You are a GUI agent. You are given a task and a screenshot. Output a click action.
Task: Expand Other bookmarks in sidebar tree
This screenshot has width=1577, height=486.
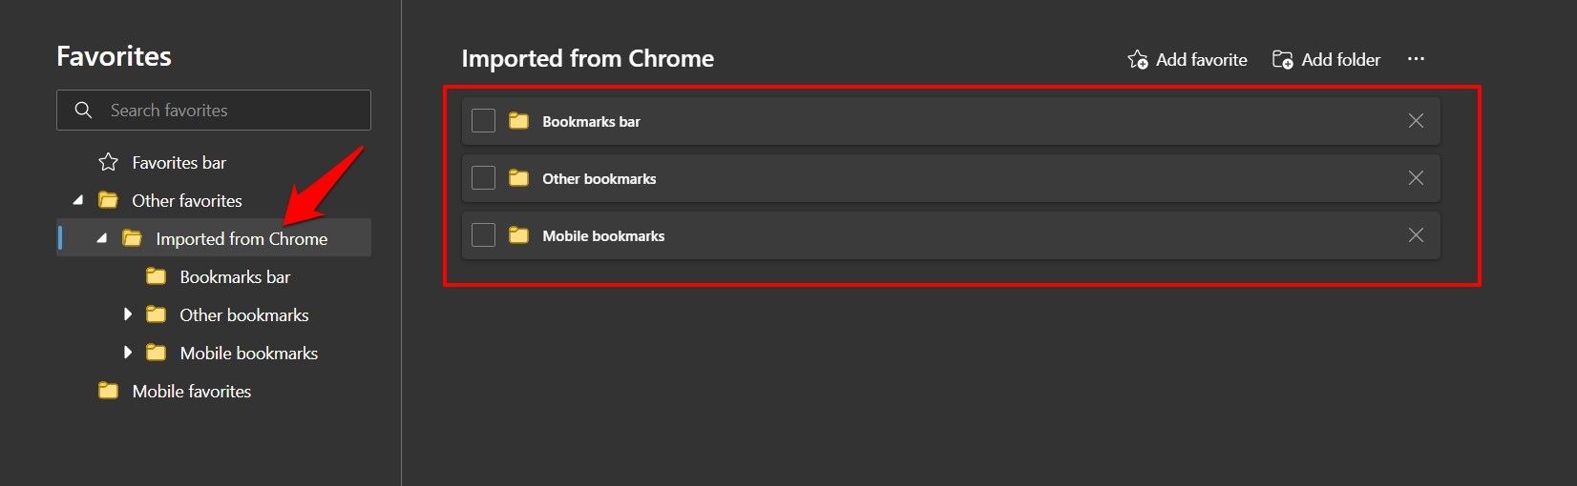[x=128, y=314]
